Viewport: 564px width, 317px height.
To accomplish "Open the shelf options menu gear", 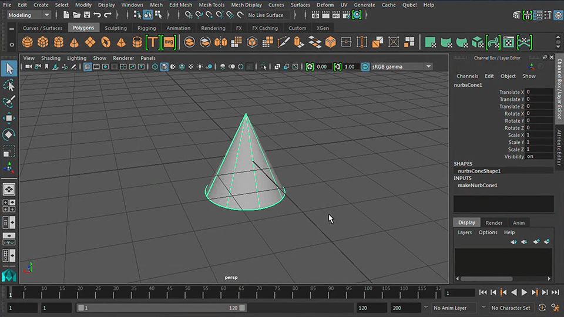I will (x=12, y=45).
